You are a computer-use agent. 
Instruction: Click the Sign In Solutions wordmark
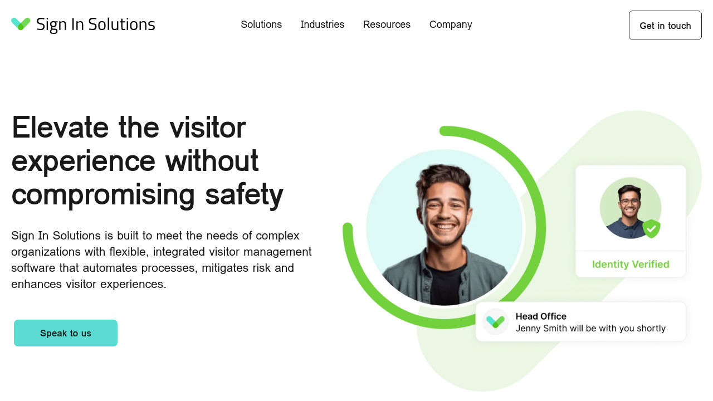(x=95, y=25)
